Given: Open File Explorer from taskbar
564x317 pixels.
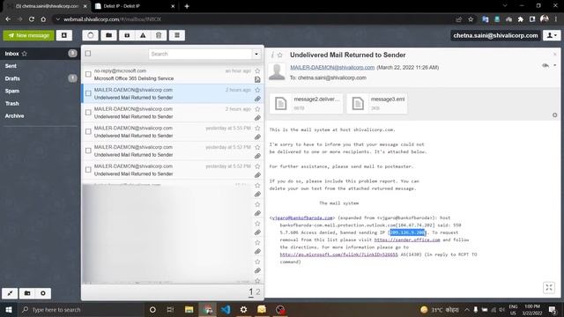Looking at the screenshot, I should pos(189,309).
